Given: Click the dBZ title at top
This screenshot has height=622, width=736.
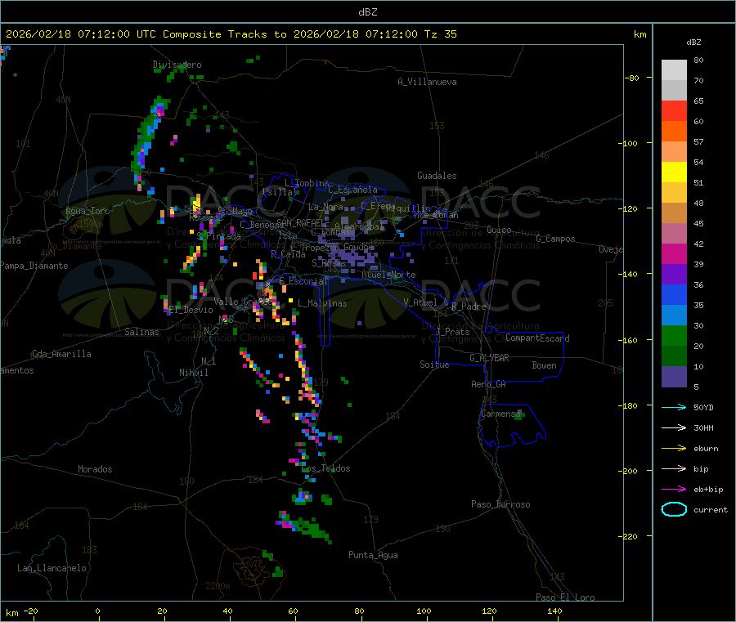Looking at the screenshot, I should pyautogui.click(x=367, y=12).
